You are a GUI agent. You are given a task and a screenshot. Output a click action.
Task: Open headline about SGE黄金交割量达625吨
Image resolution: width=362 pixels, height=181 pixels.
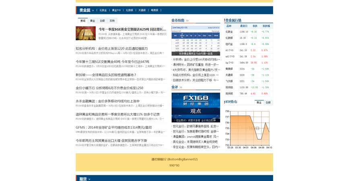132,29
